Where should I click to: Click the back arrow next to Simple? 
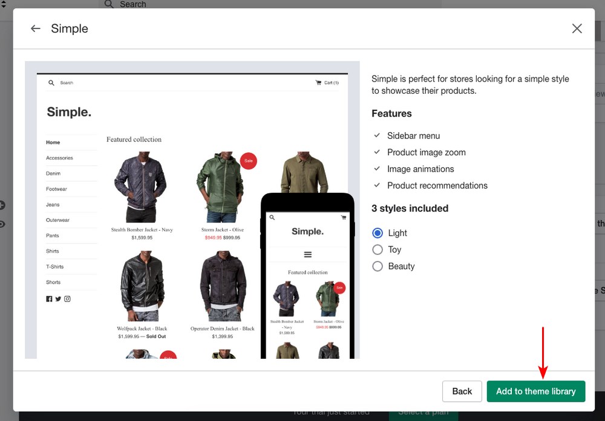(x=36, y=28)
